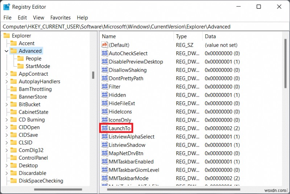Click the ListviewShadow DWORD icon
This screenshot has width=290, height=194.
pyautogui.click(x=104, y=145)
